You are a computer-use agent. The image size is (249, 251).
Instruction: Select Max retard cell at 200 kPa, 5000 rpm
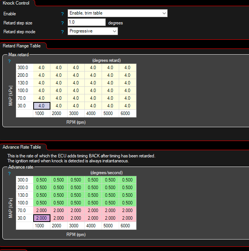pyautogui.click(x=110, y=75)
